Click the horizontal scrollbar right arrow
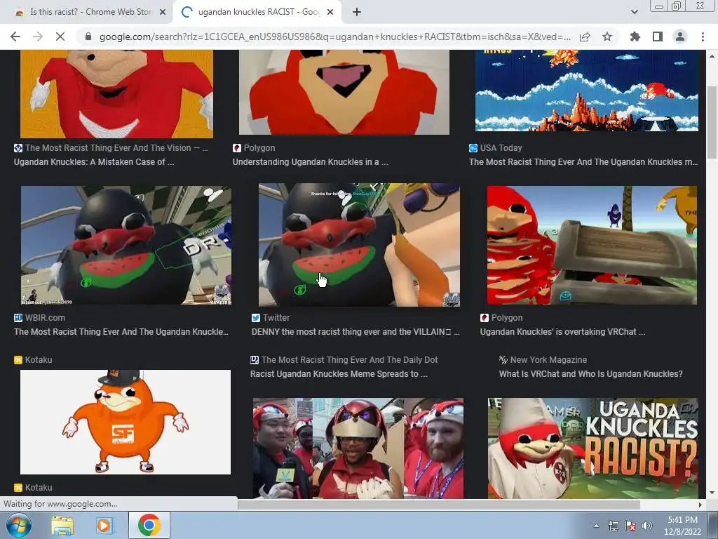Screen dimensions: 718x539 [x=700, y=505]
